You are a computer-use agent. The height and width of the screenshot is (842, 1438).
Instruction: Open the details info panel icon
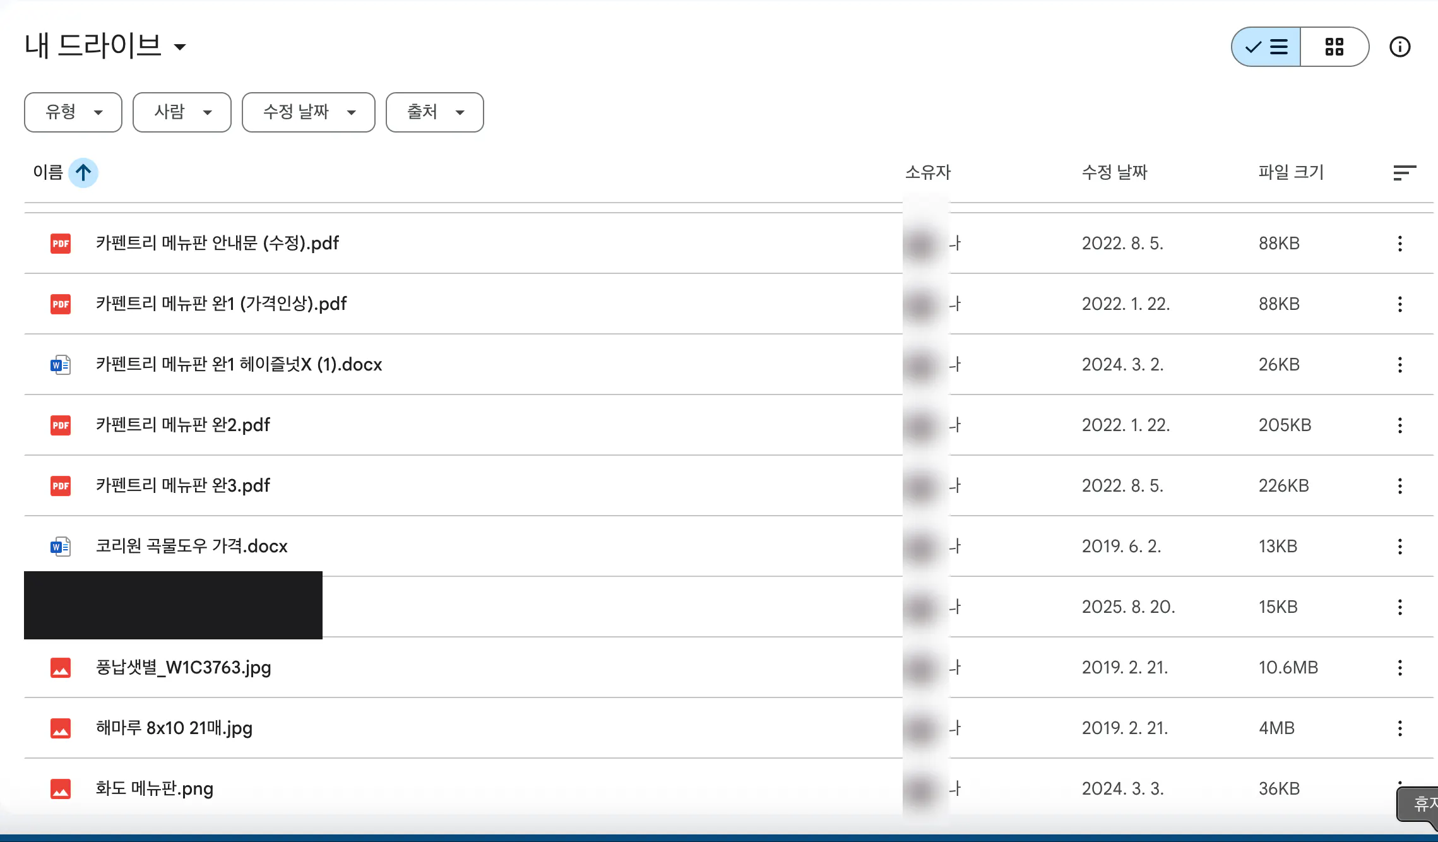pos(1399,47)
